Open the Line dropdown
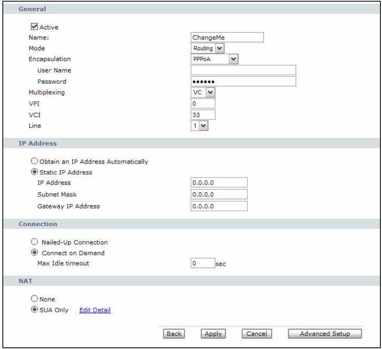This screenshot has width=382, height=349. pyautogui.click(x=199, y=126)
